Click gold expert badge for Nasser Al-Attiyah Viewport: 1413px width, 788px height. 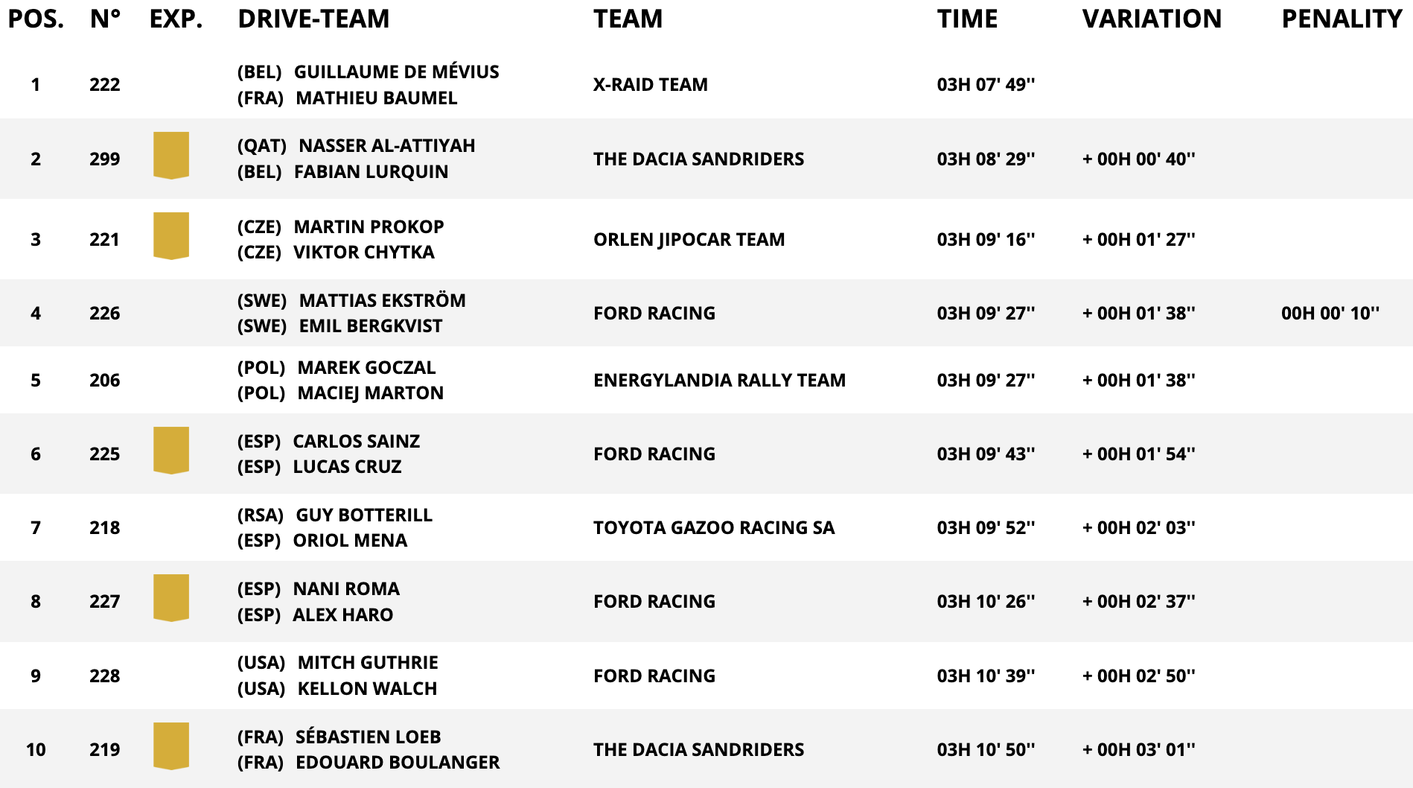171,156
